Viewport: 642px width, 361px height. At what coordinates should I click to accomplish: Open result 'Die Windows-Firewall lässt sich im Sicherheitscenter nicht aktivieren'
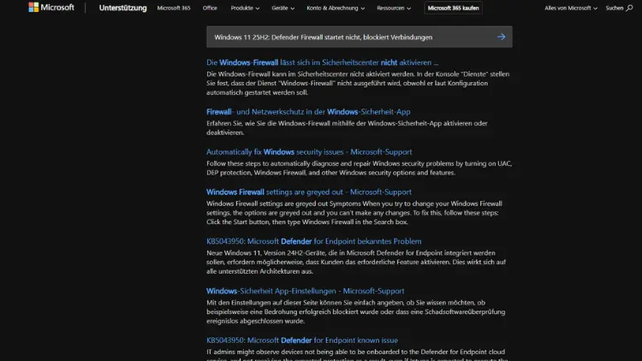coord(322,62)
